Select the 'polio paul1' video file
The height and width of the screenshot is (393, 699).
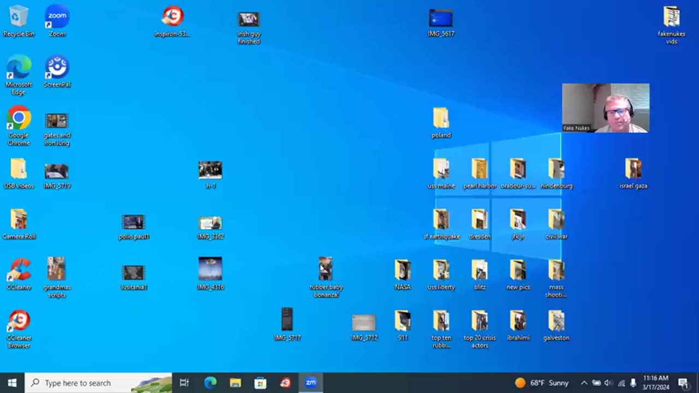[x=134, y=227]
